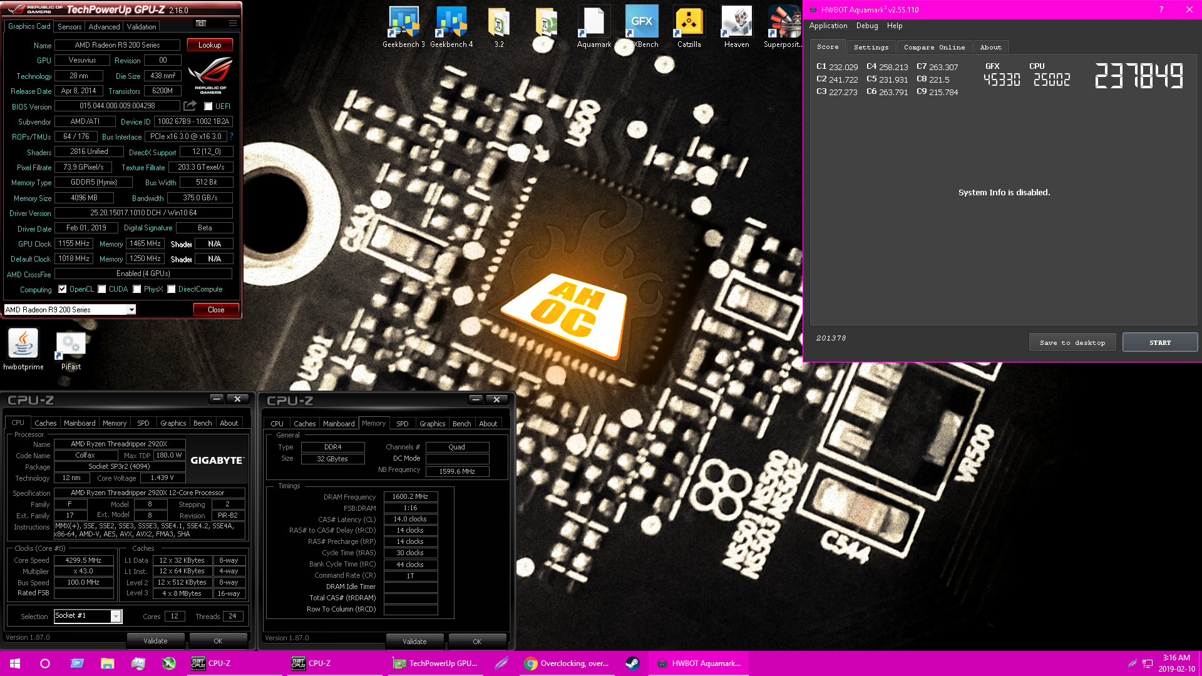Viewport: 1202px width, 676px height.
Task: Open the Help menu in Aquamark
Action: tap(895, 26)
